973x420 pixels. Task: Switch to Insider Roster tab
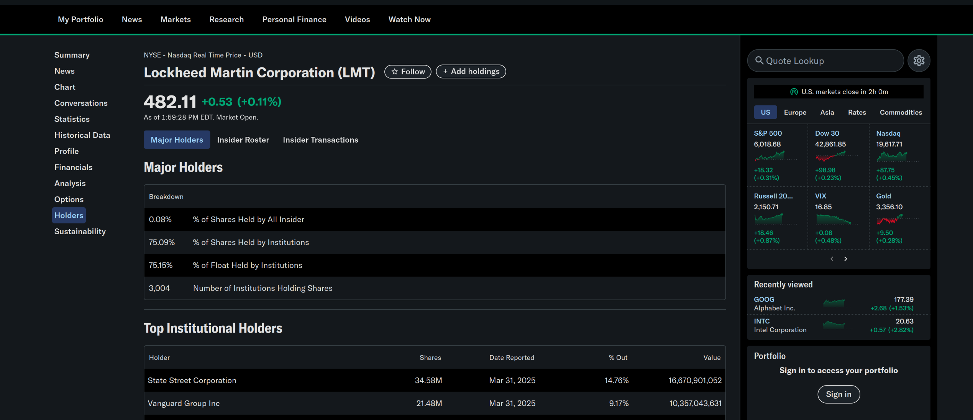(x=243, y=140)
